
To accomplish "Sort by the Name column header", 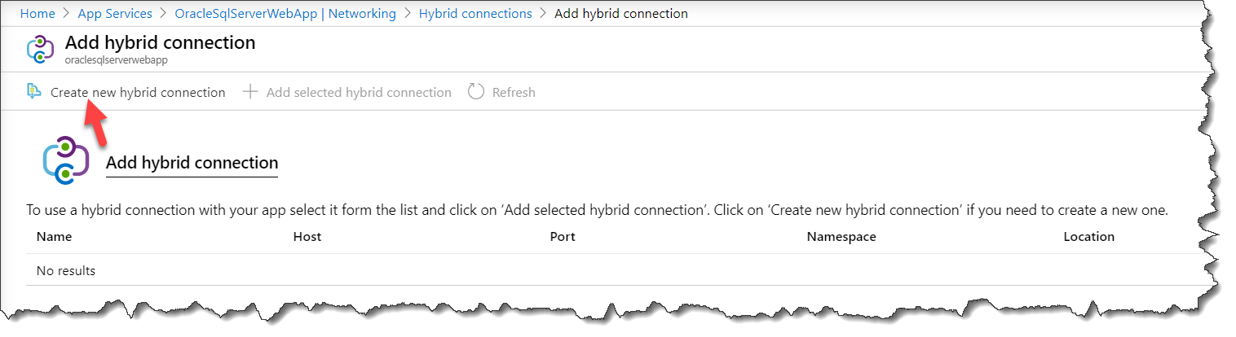I will [55, 237].
